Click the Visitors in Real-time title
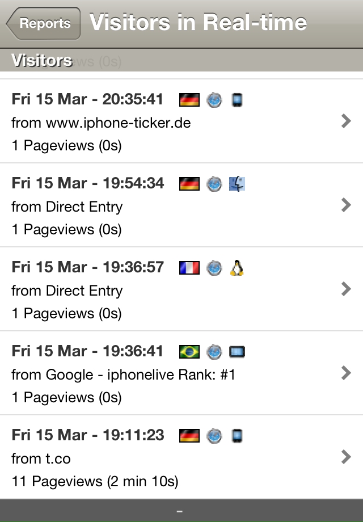Image resolution: width=363 pixels, height=522 pixels. click(198, 22)
